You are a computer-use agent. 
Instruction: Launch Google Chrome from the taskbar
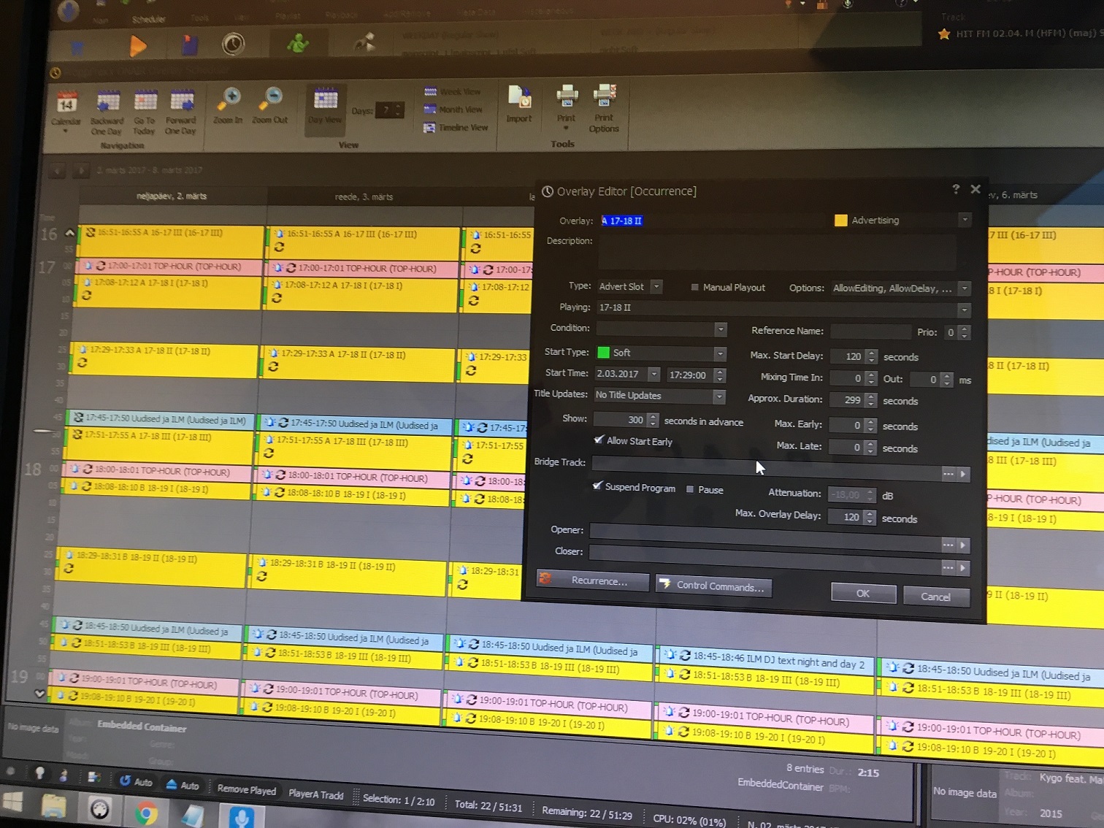145,812
